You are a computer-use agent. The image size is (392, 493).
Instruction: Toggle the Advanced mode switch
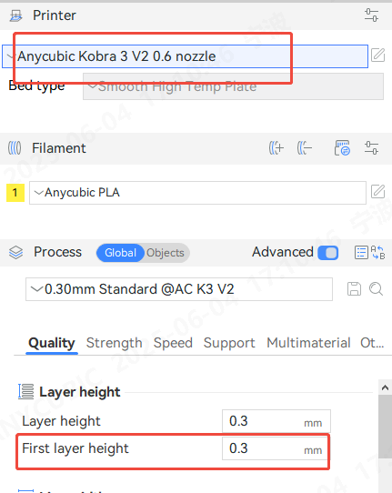coord(327,253)
